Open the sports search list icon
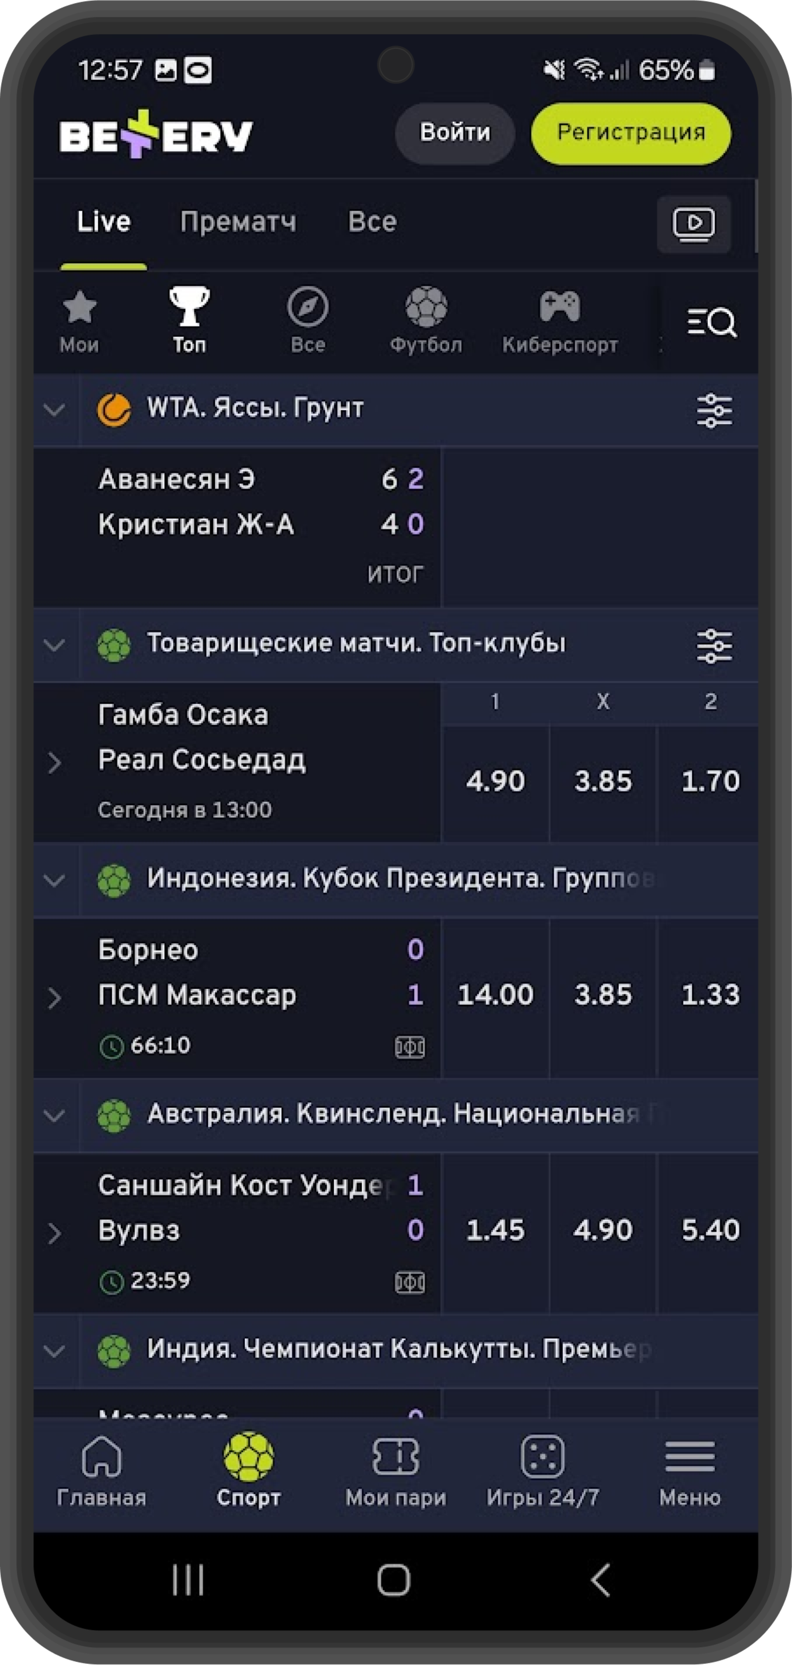 (711, 322)
